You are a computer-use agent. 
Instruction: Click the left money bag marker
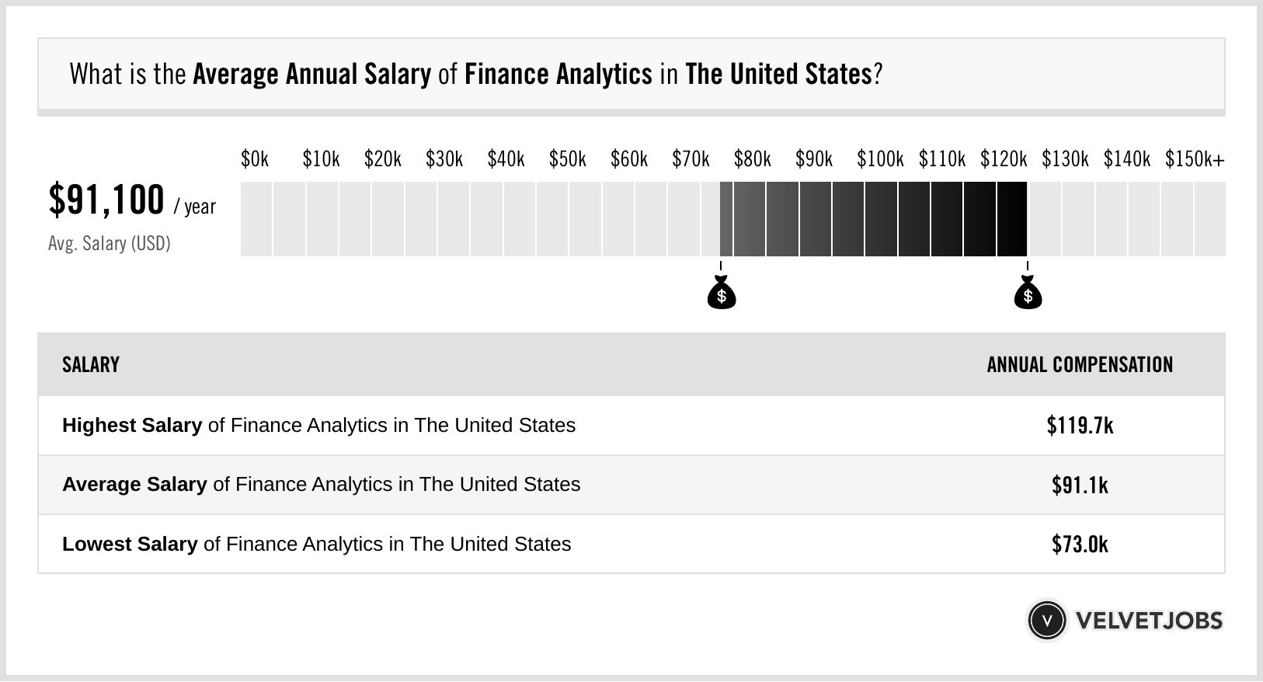(722, 294)
